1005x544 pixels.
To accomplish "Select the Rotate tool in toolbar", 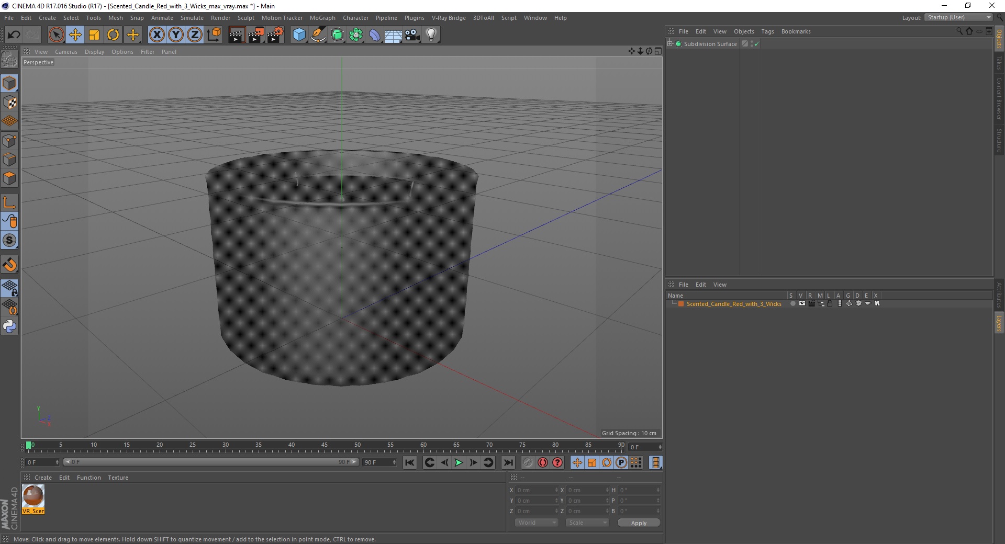I will pyautogui.click(x=113, y=35).
